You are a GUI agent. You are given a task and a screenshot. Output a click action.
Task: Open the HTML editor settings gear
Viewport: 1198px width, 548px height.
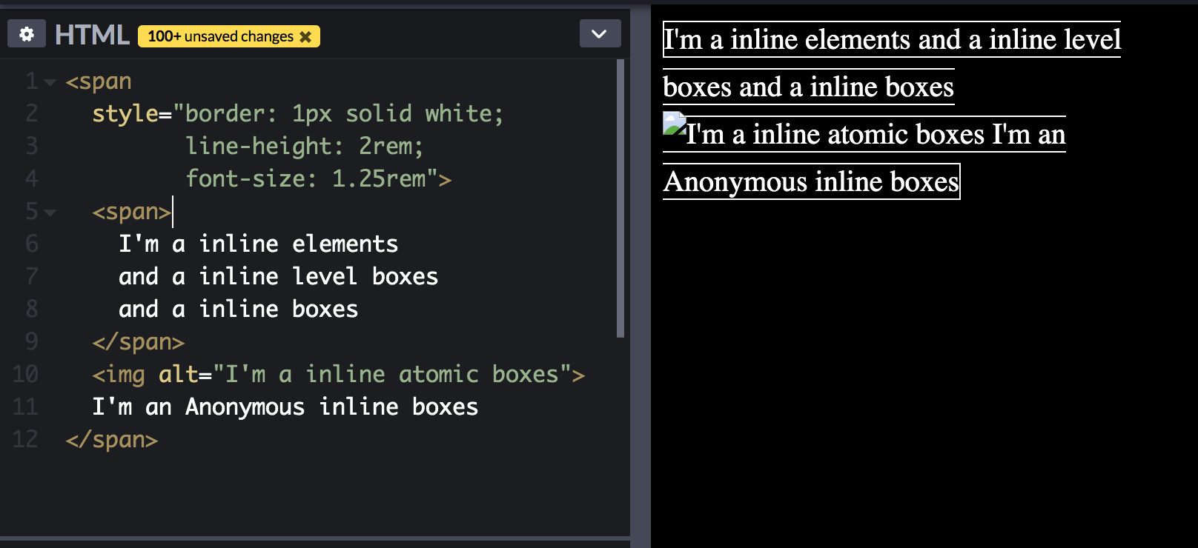[27, 34]
